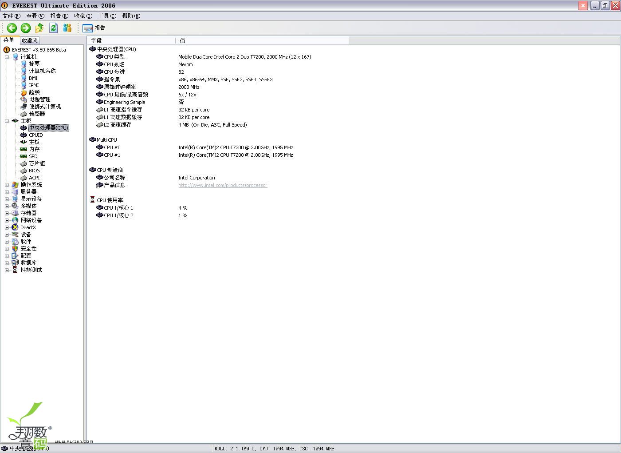This screenshot has width=621, height=453.
Task: Click the 设备 devices icon
Action: (15, 234)
